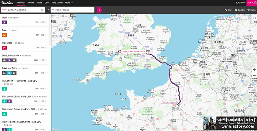Open the Tickets tab
The image size is (257, 131).
pos(31,3)
